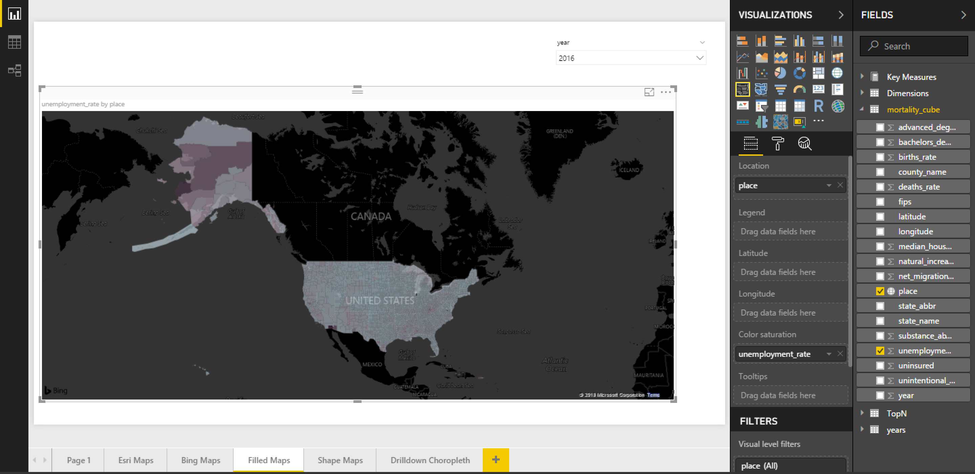Check the uninsured field checkbox

(x=880, y=366)
